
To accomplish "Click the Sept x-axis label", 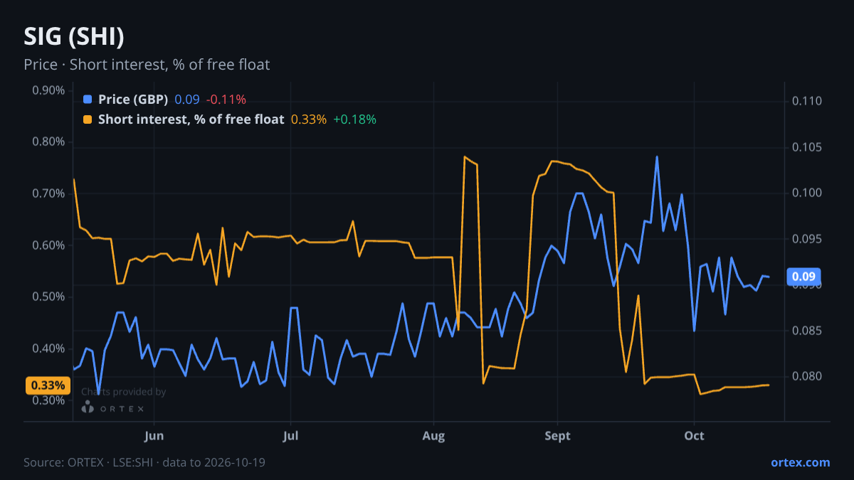I will pyautogui.click(x=557, y=436).
